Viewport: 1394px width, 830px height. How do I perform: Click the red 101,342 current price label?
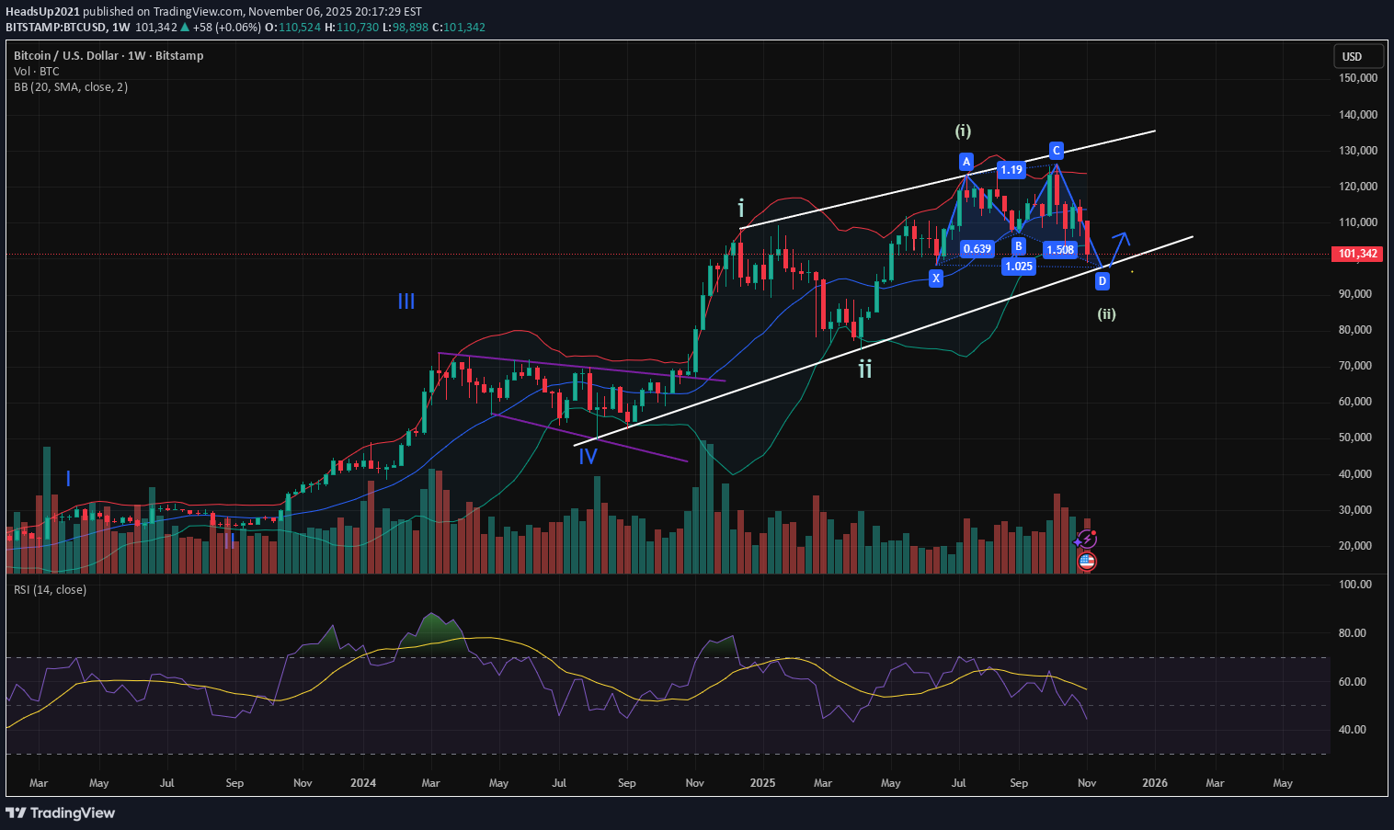pyautogui.click(x=1356, y=254)
